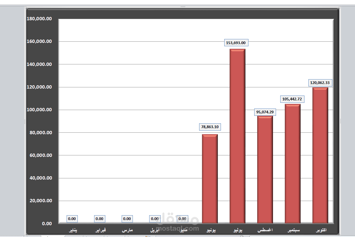Click the 120,062.33 data label
This screenshot has width=355, height=237.
tap(320, 83)
